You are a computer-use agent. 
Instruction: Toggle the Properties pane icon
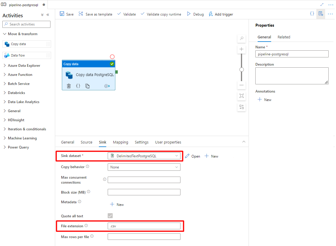click(321, 14)
